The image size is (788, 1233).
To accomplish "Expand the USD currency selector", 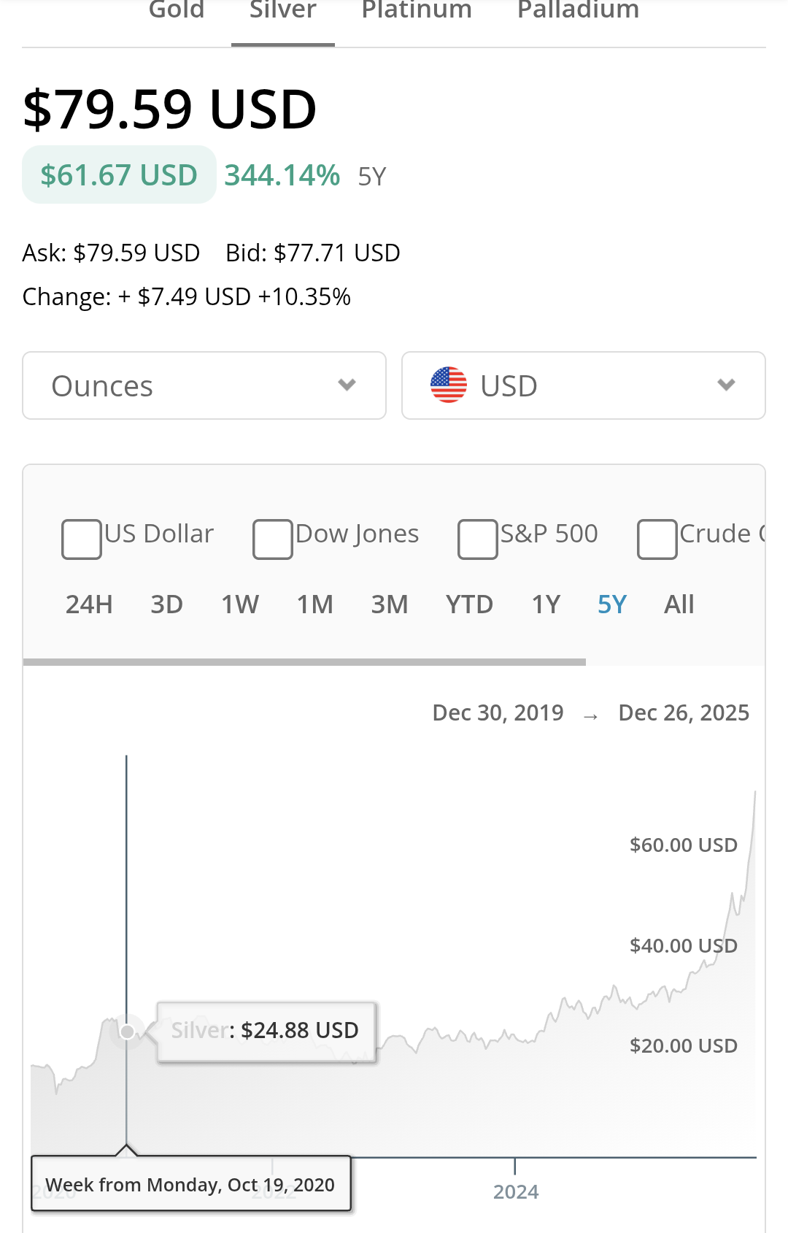I will click(584, 385).
